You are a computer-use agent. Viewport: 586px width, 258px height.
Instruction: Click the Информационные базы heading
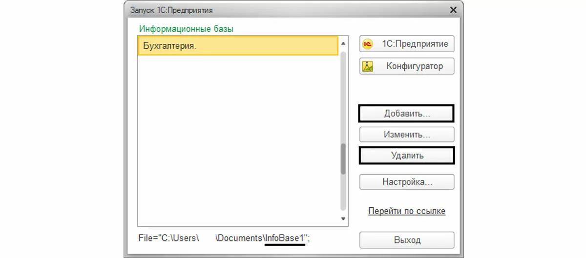[186, 29]
